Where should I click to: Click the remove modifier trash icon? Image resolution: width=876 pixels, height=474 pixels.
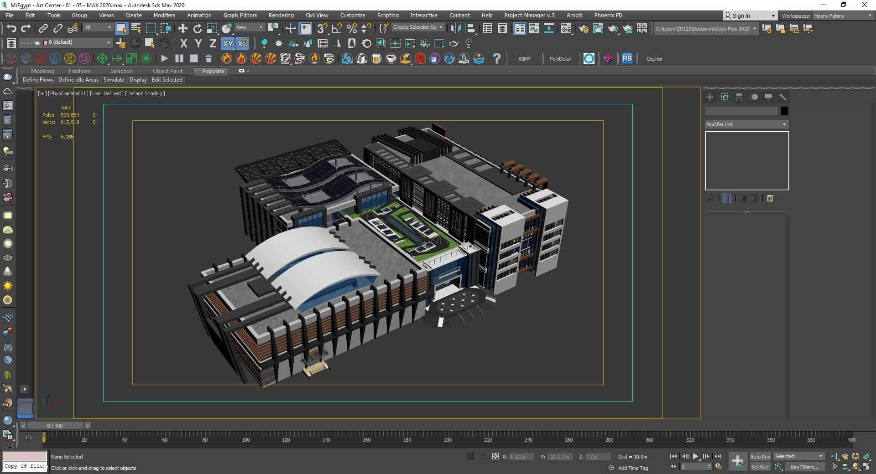click(x=754, y=198)
